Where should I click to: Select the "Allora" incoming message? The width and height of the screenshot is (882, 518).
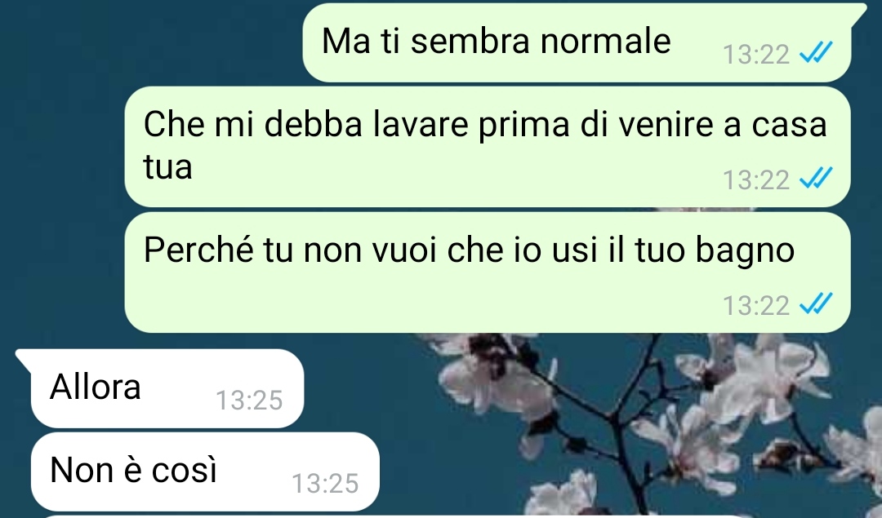pos(167,388)
